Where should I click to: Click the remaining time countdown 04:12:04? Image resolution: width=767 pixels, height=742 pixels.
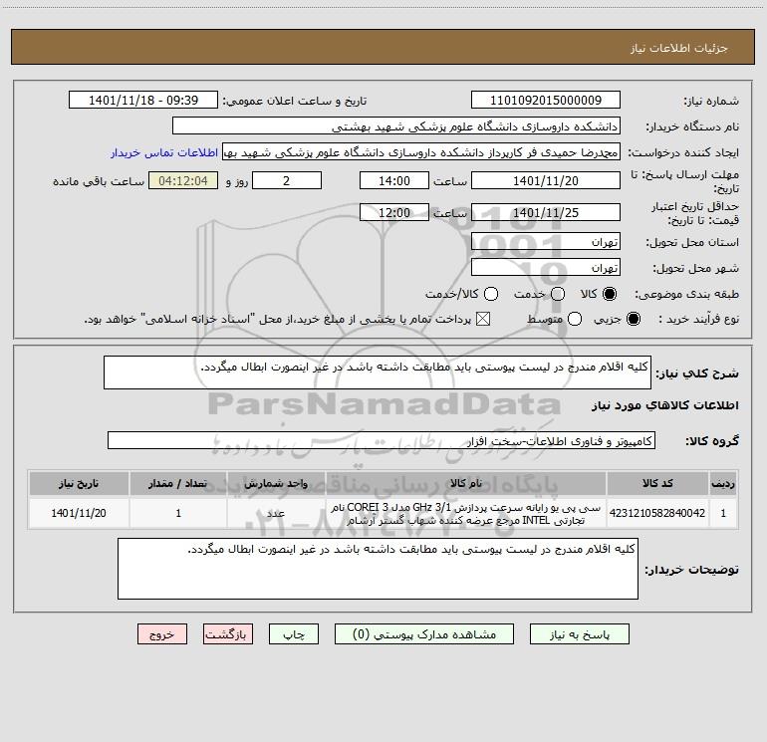(183, 180)
